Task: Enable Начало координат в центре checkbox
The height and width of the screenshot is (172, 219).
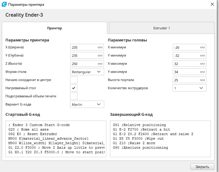Action: click(x=74, y=80)
